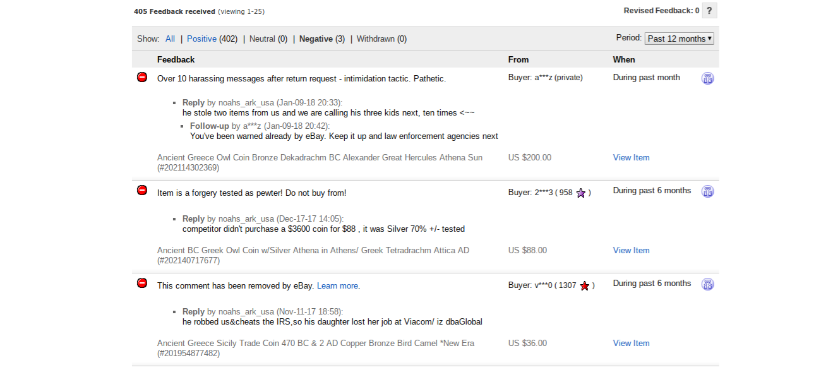The height and width of the screenshot is (377, 833).
Task: Click the 'Over 10 harassing messages' comment
Action: 301,79
